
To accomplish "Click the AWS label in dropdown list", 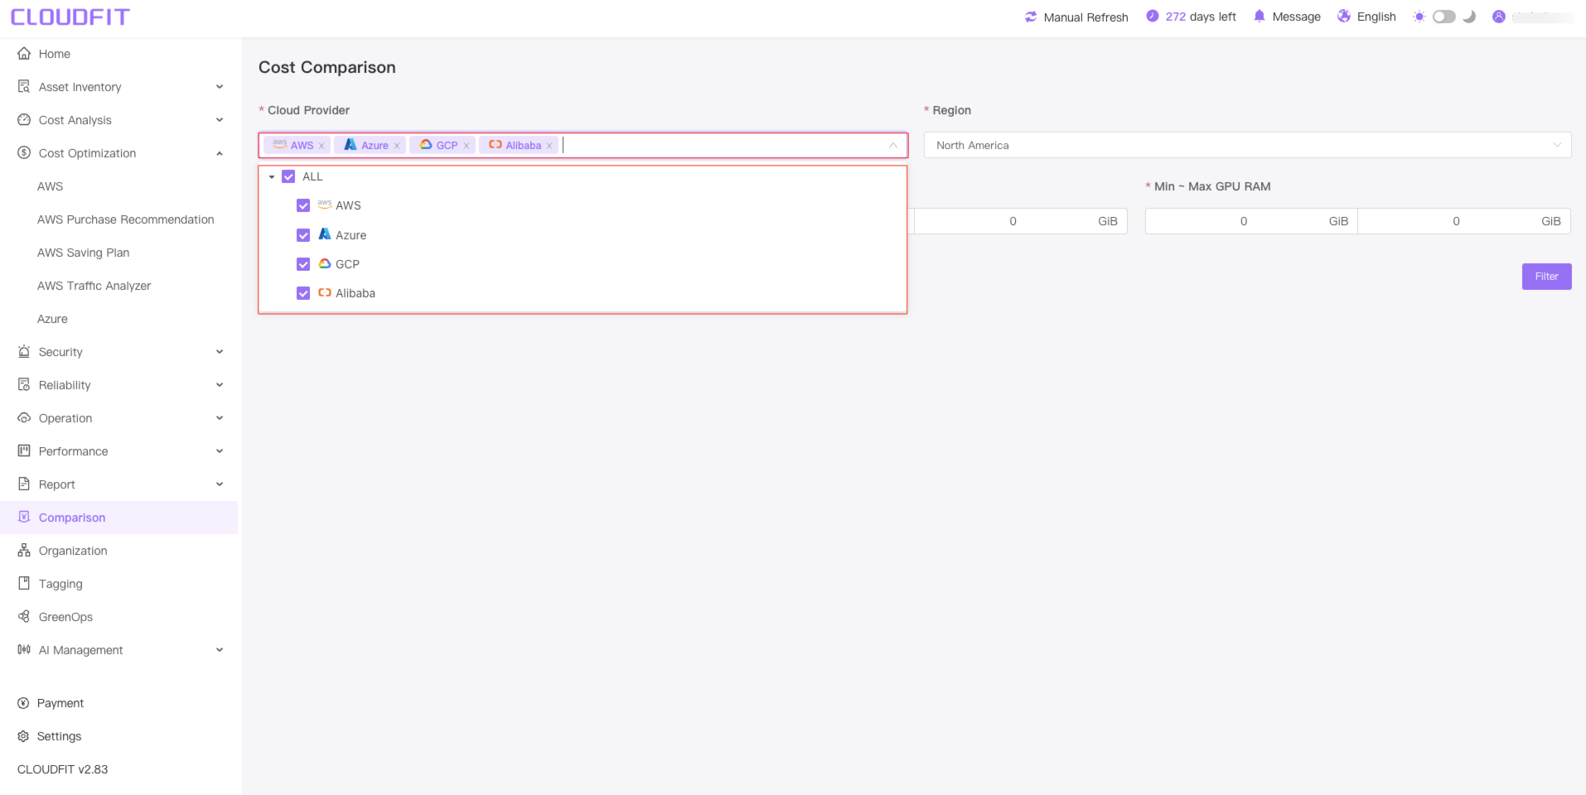I will tap(348, 205).
